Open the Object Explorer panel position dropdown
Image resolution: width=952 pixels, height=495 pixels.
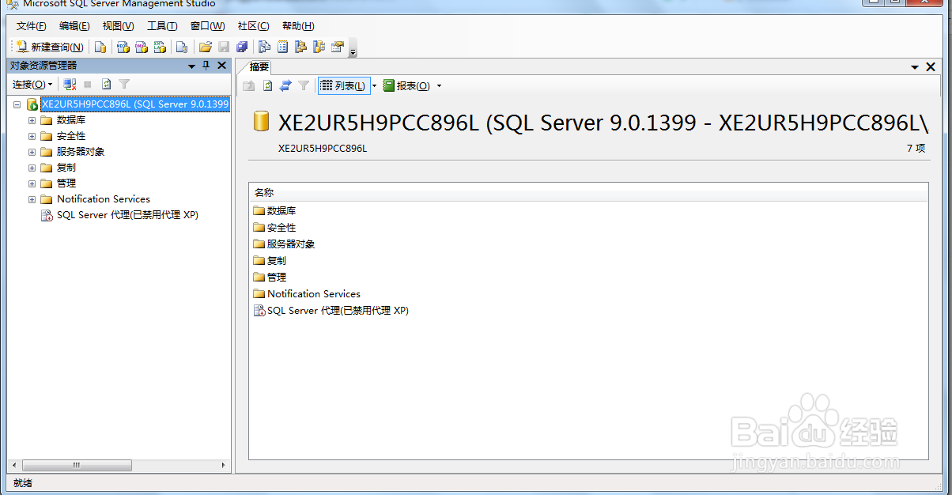pyautogui.click(x=192, y=66)
